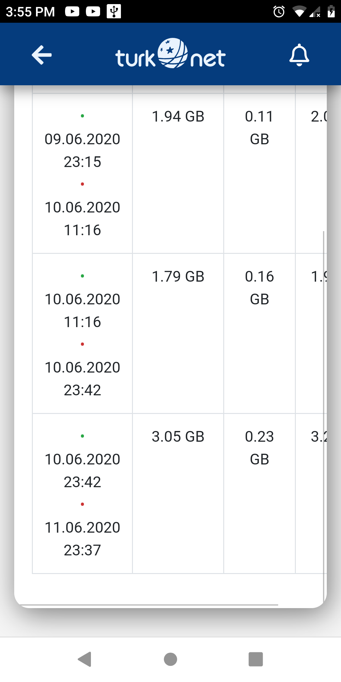Screen dimensions: 341x682
Task: Select the 1.94 GB download cell
Action: pyautogui.click(x=178, y=173)
